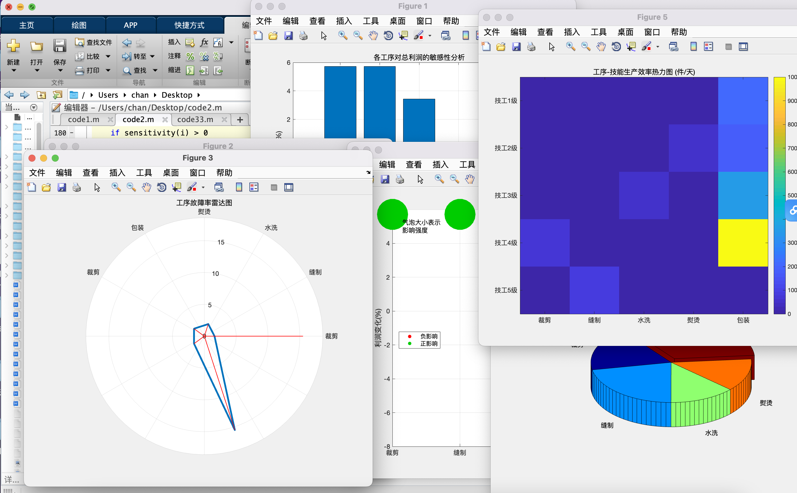This screenshot has width=797, height=493.
Task: Open the 转至 (Go To) dropdown arrow
Action: (x=153, y=56)
